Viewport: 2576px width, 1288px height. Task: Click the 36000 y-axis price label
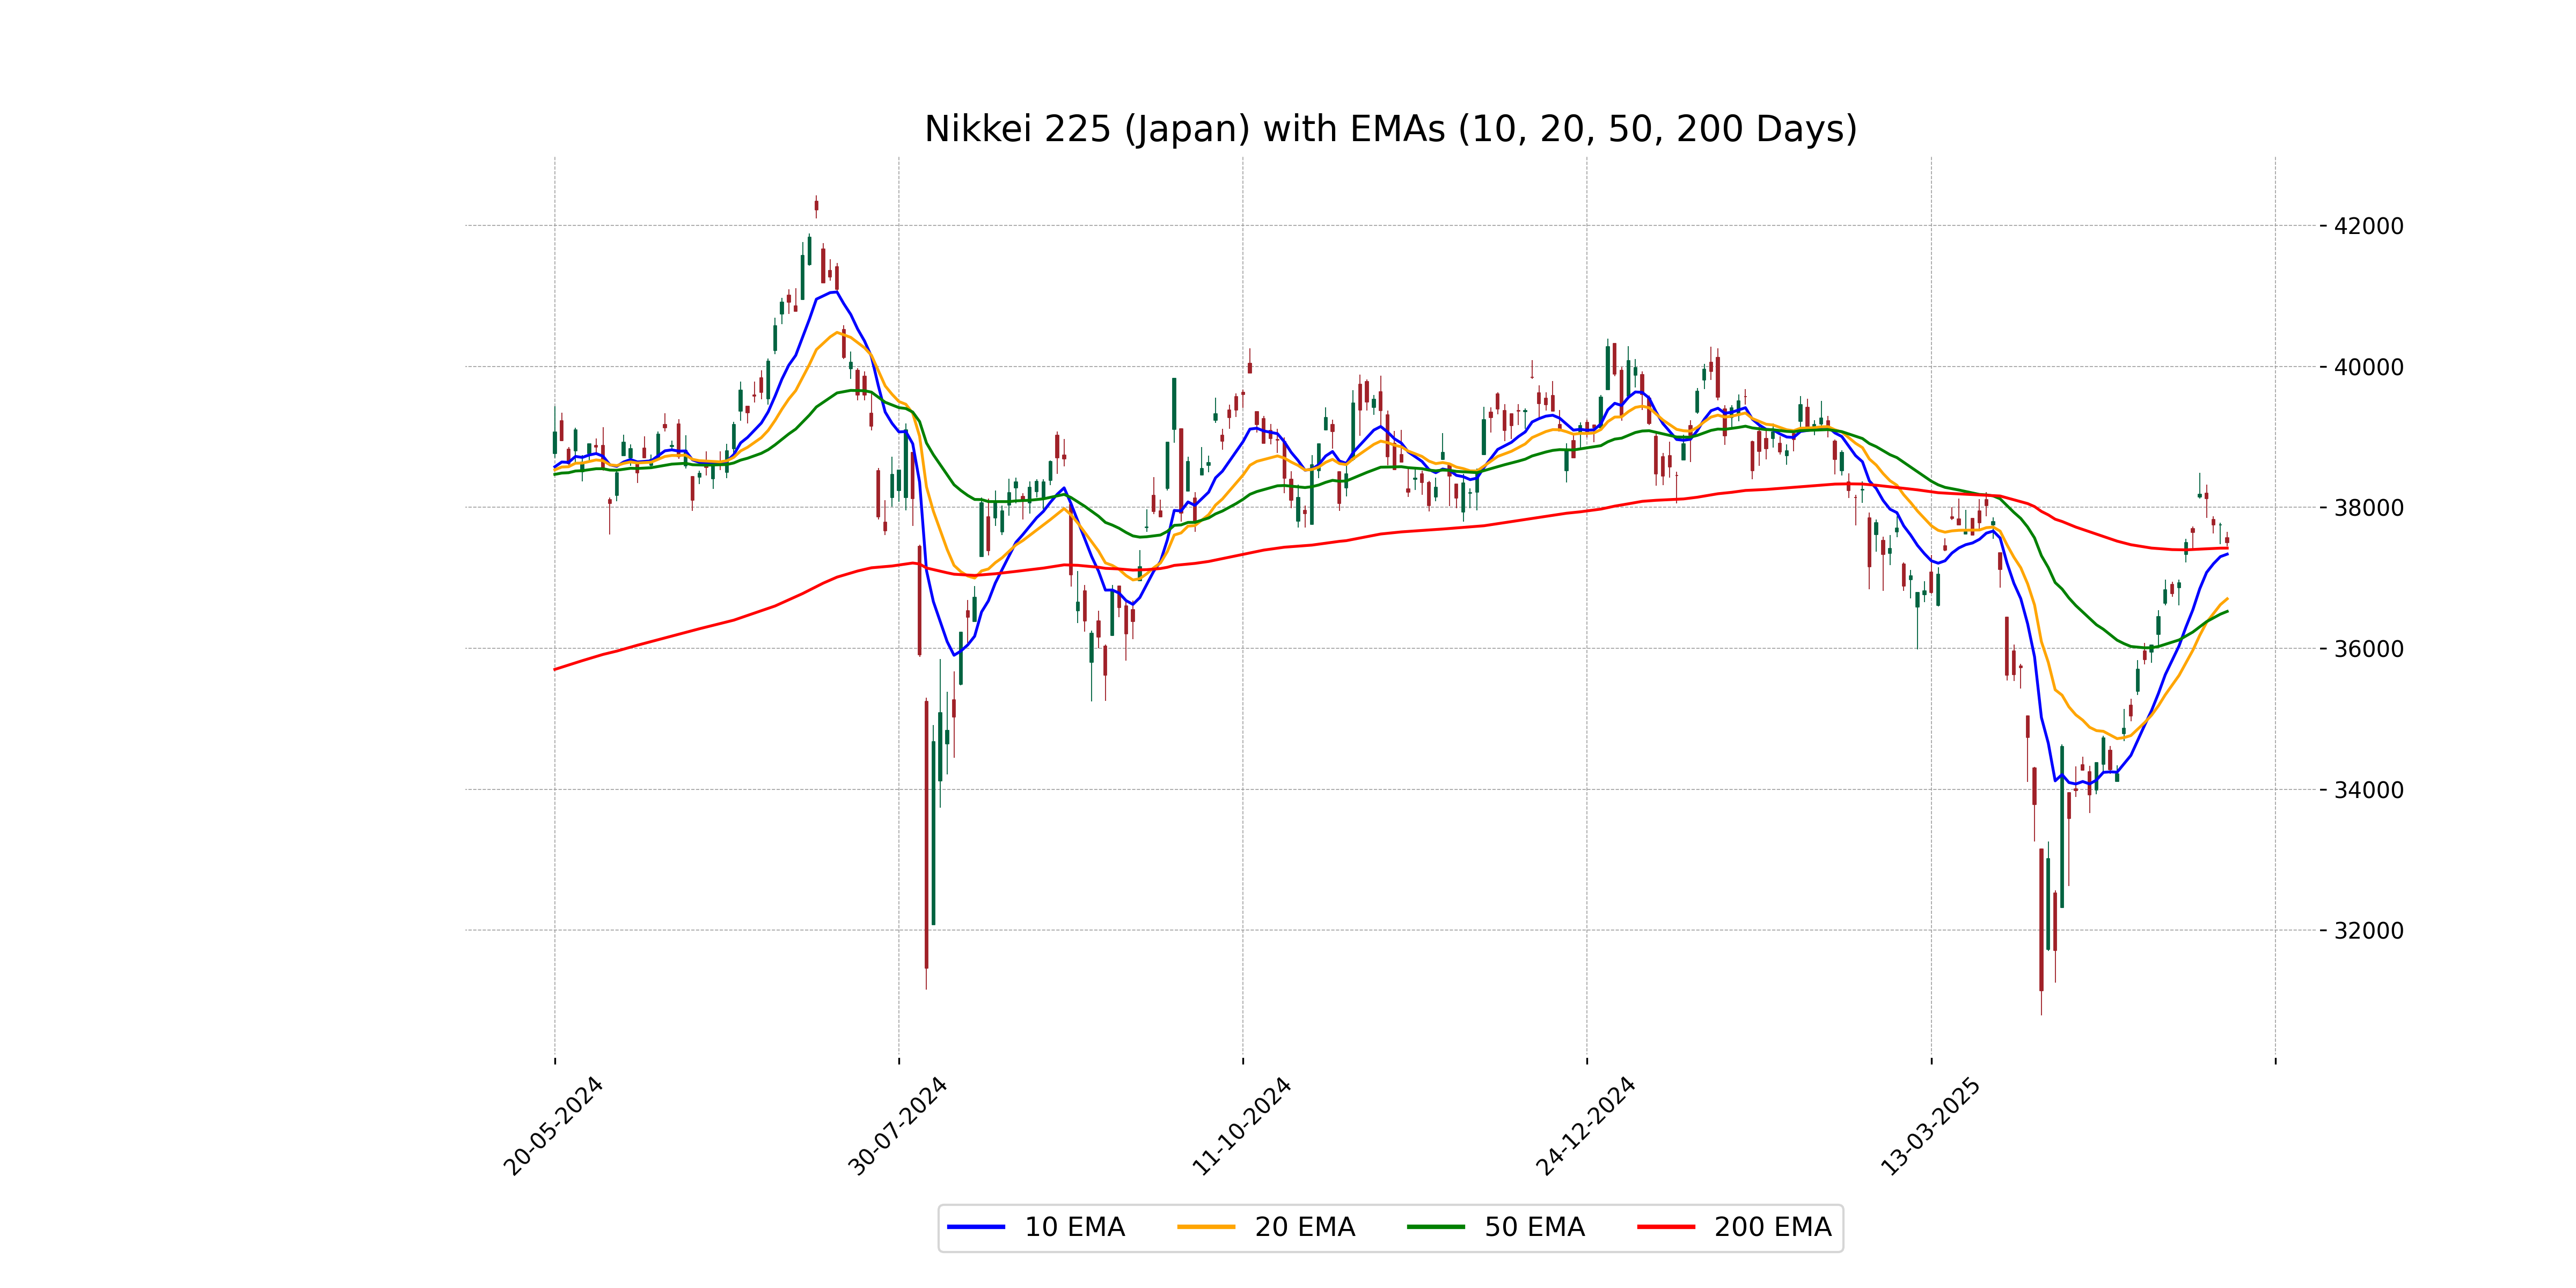pyautogui.click(x=2367, y=649)
